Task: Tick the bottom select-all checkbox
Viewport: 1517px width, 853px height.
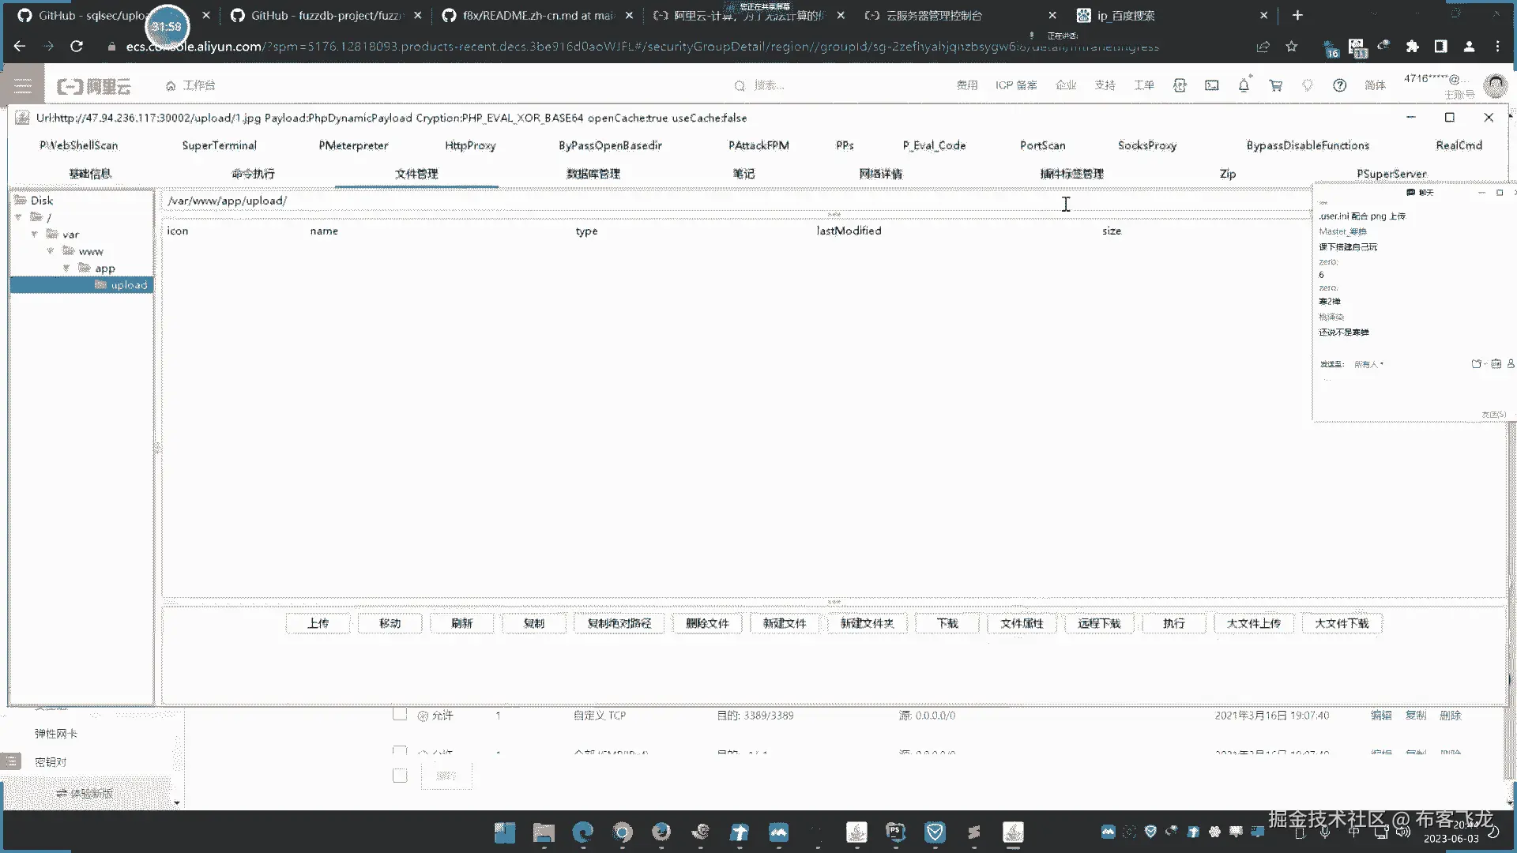Action: pos(400,776)
